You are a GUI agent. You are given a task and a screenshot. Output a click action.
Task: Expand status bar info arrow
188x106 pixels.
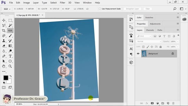click(58, 104)
